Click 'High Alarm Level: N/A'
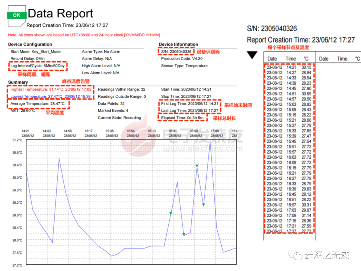 101,66
